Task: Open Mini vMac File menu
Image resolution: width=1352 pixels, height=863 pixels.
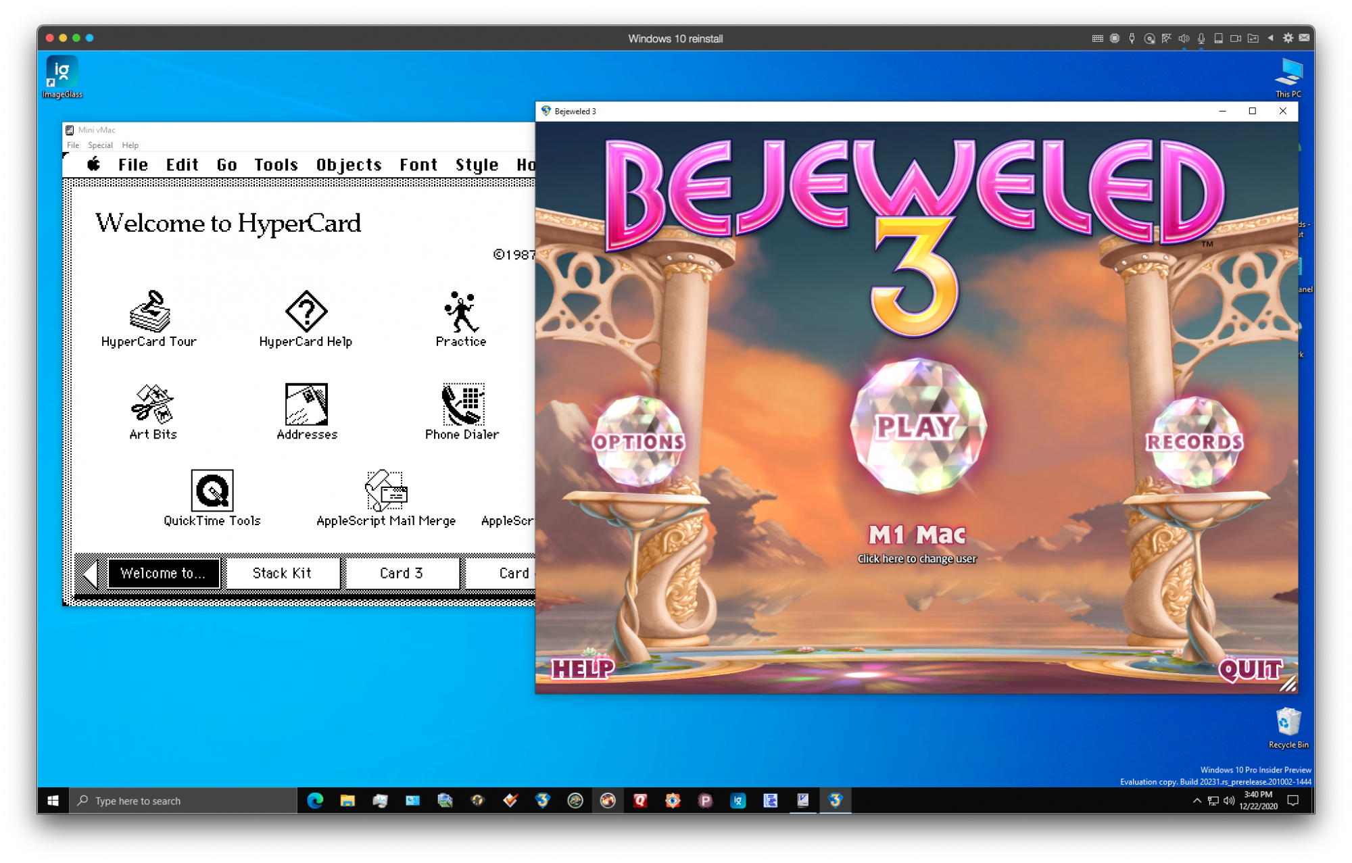Action: [x=73, y=145]
